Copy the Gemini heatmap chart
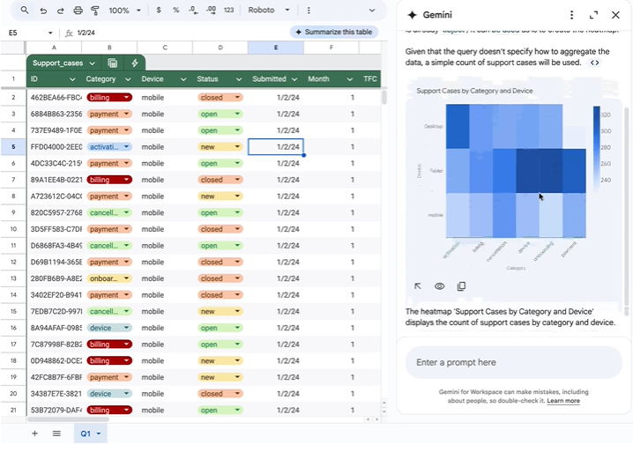 [461, 286]
